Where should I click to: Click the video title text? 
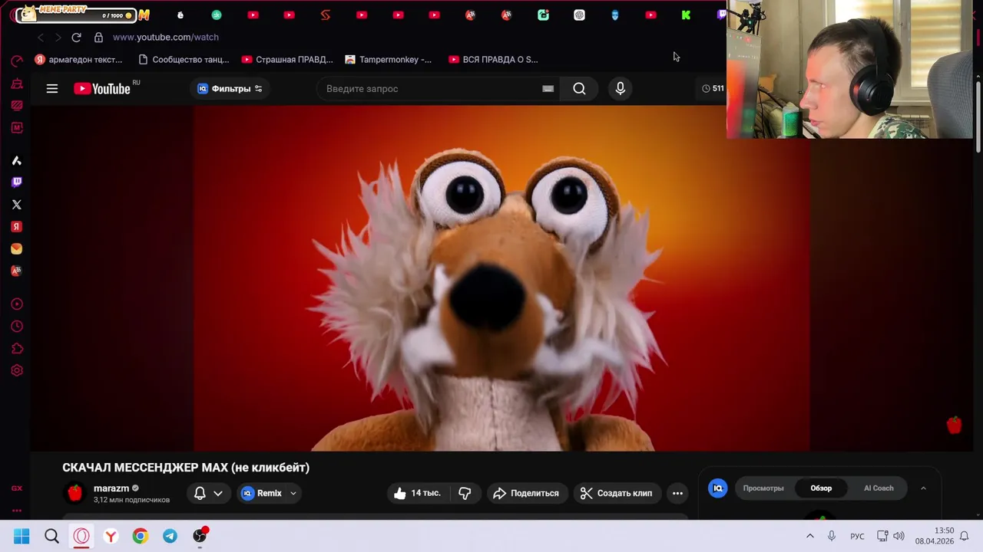[186, 467]
